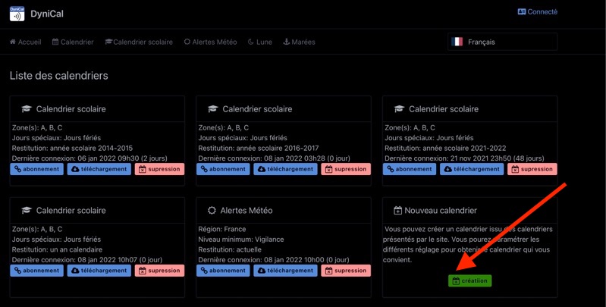Image resolution: width=606 pixels, height=307 pixels.
Task: Click the graduation cap icon of first calendar
Action: pyautogui.click(x=27, y=109)
